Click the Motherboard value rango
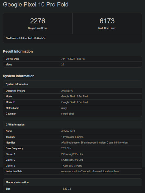The width and height of the screenshot is (145, 193). pyautogui.click(x=64, y=108)
